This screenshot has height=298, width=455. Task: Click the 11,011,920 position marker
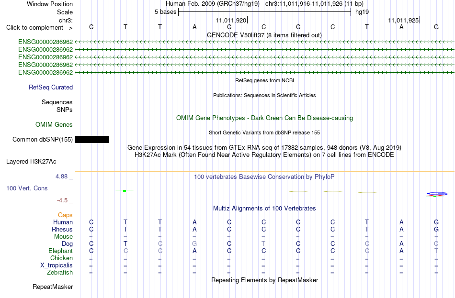[231, 20]
